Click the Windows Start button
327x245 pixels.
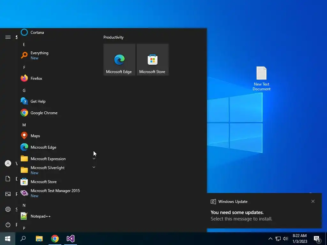click(8, 239)
